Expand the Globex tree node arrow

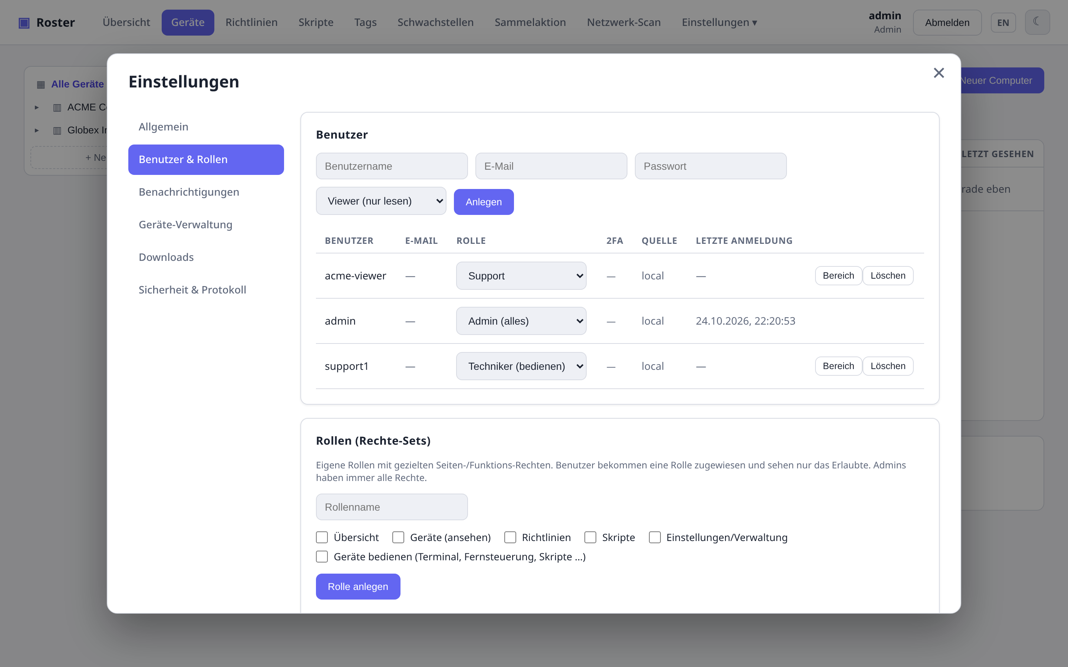[x=37, y=130]
